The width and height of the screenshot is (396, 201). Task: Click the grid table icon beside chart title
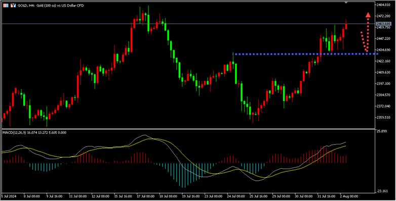point(6,5)
